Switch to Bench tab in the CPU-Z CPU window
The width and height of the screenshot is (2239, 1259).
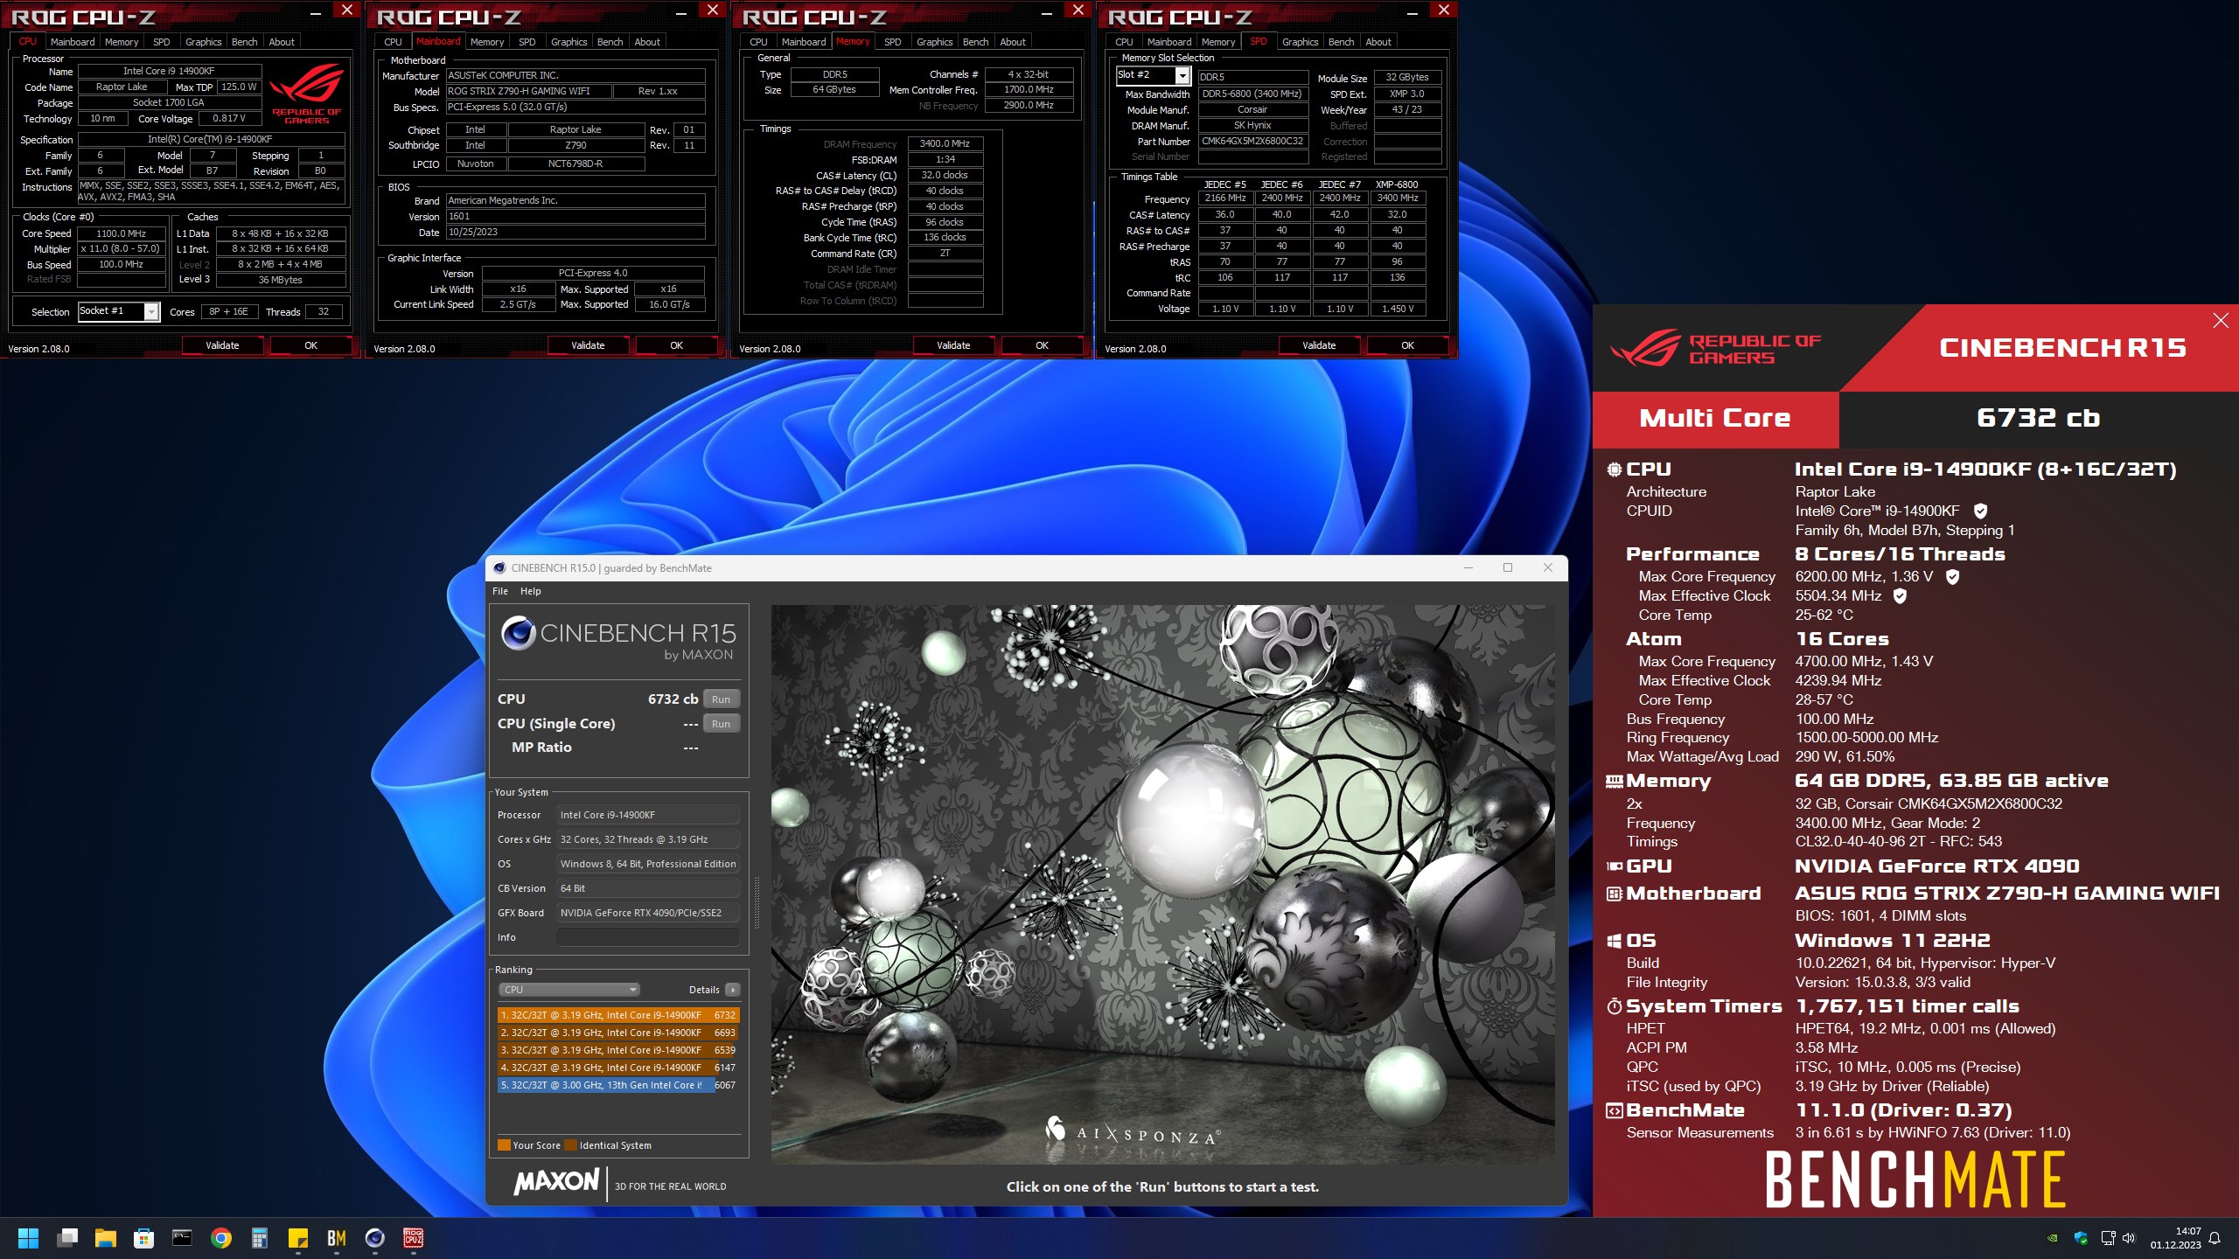[245, 42]
